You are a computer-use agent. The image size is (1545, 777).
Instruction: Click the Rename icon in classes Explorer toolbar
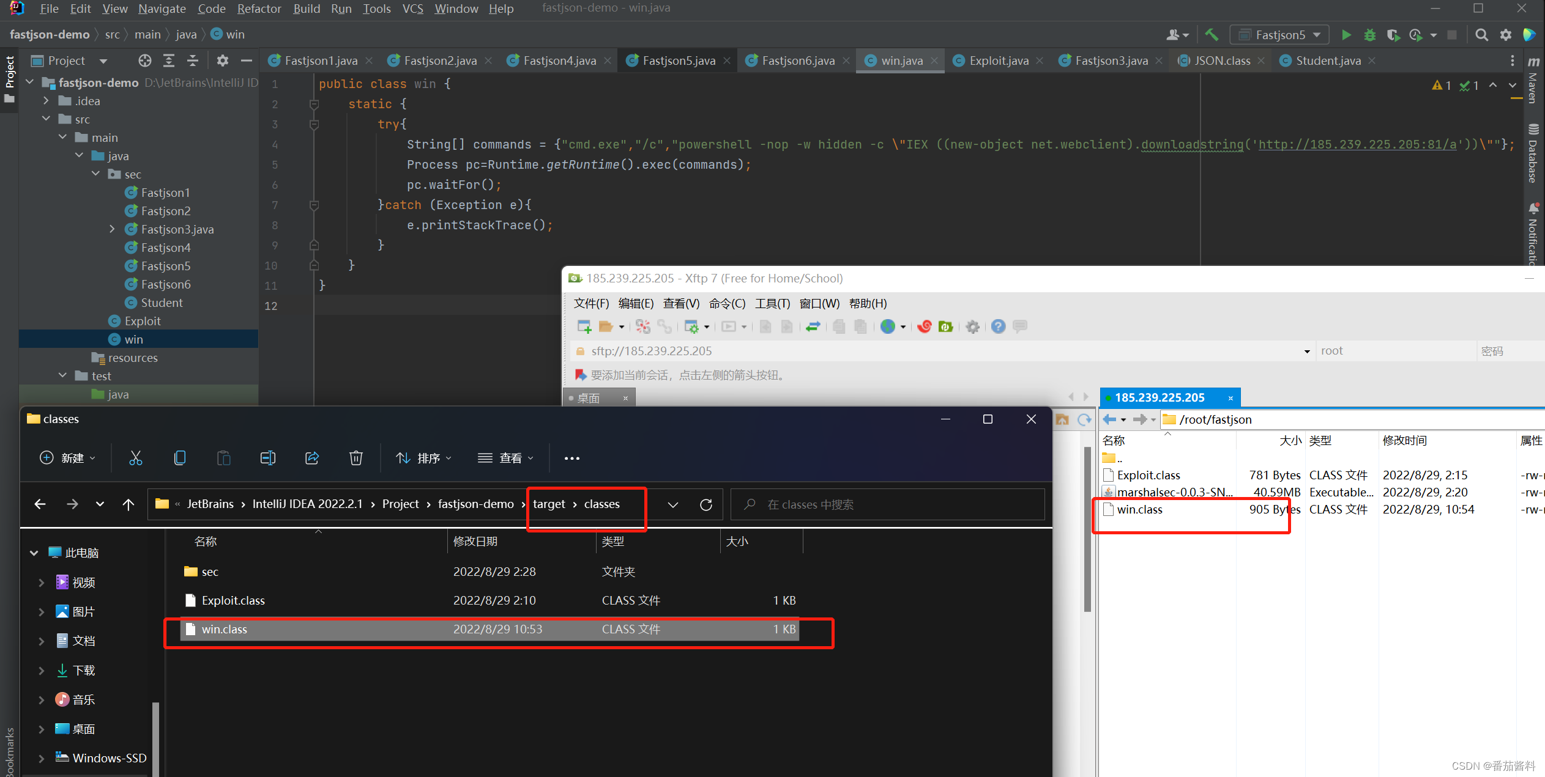[x=268, y=458]
